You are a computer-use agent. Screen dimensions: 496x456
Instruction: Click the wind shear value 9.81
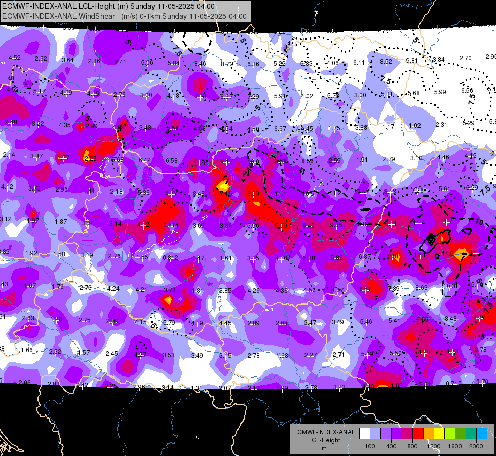412,60
